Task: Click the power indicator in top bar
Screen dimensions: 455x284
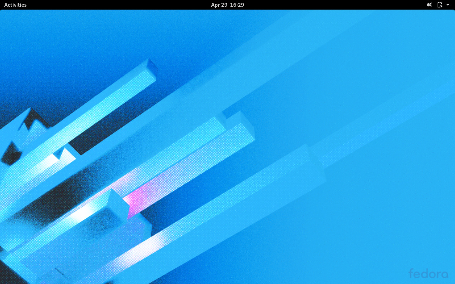Action: point(439,5)
